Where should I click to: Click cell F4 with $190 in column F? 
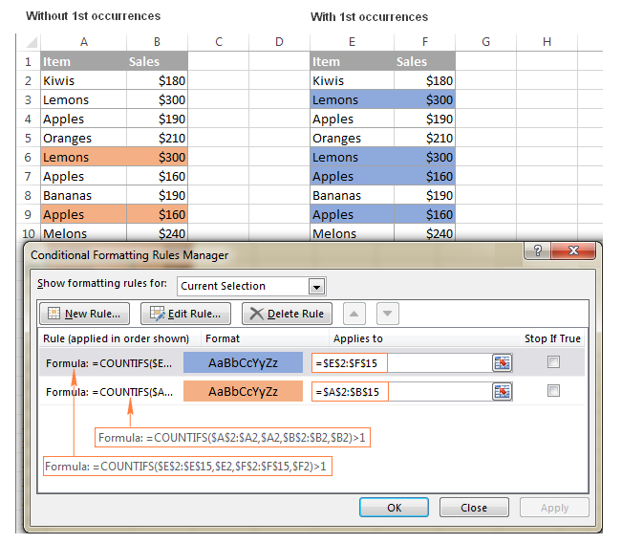tap(425, 120)
